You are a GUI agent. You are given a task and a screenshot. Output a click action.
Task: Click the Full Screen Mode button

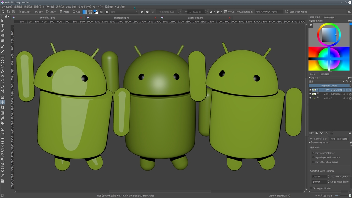(x=296, y=12)
